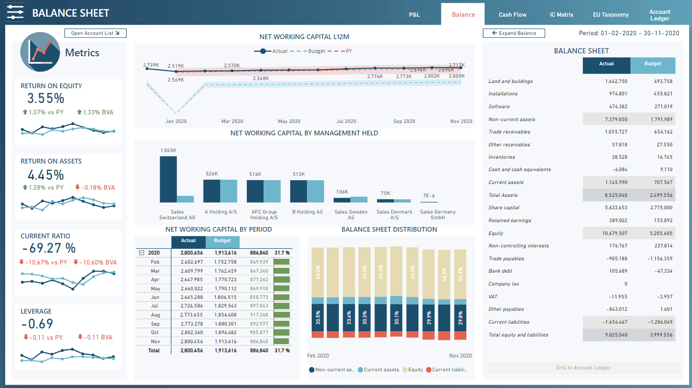Open Account List panel
Viewport: 692px width, 388px height.
point(95,33)
